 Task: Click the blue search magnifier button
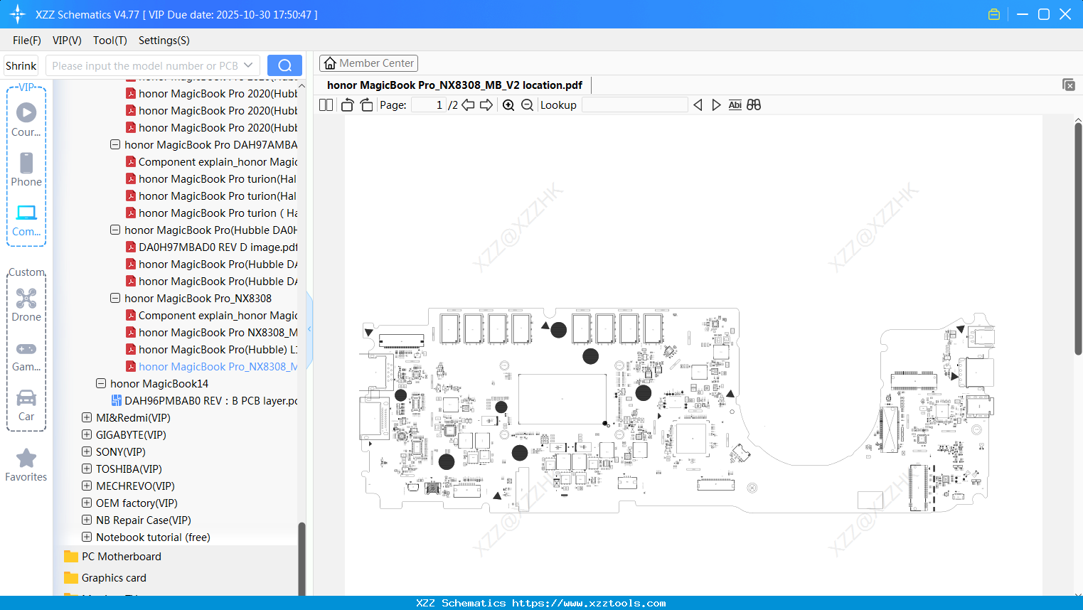coord(284,65)
